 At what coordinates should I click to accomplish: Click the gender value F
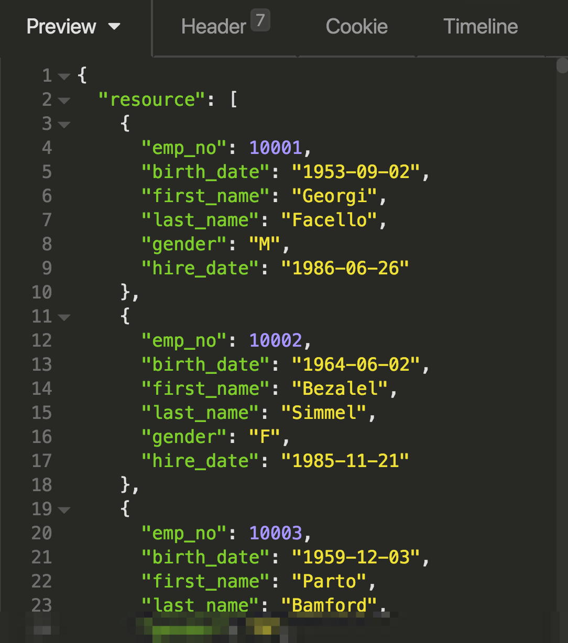(x=265, y=437)
